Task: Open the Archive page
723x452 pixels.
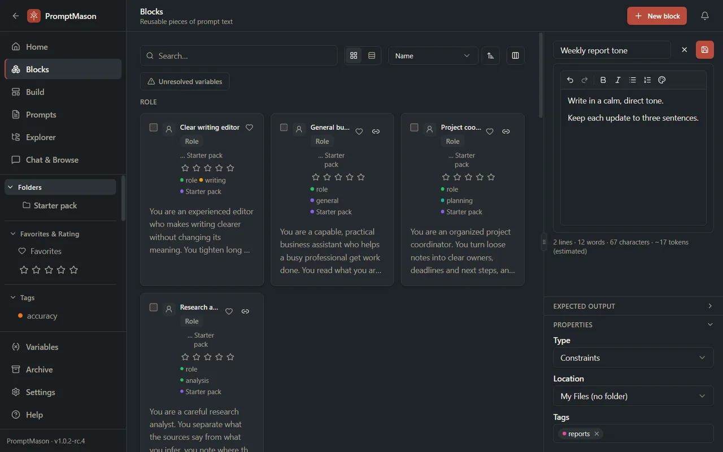Action: pos(63,370)
